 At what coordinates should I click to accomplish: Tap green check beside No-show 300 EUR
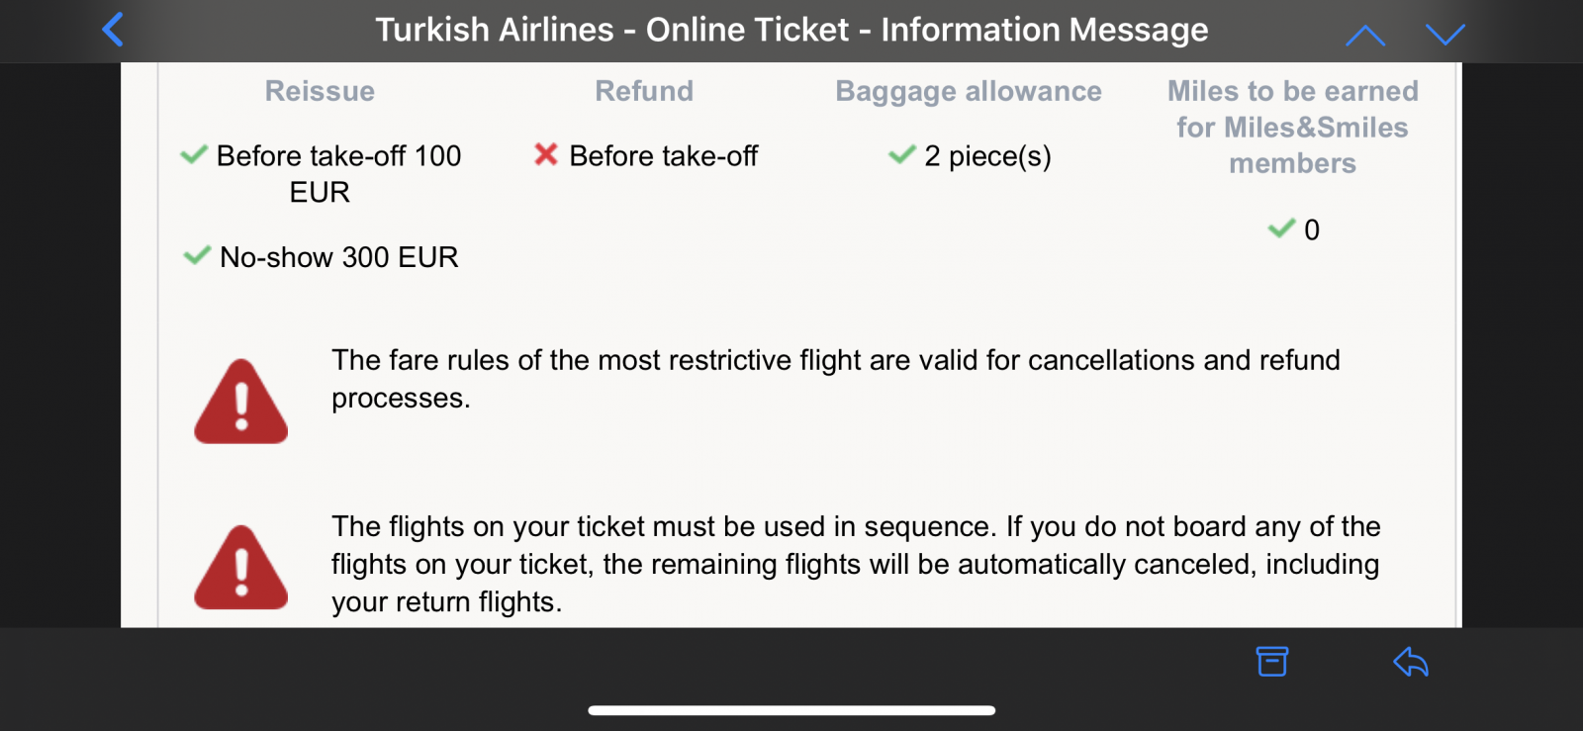pos(197,255)
